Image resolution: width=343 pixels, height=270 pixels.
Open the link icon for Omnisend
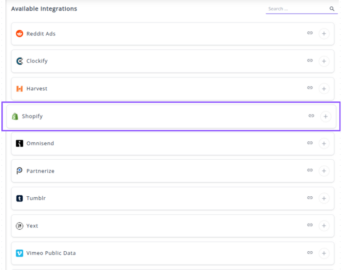click(x=310, y=143)
